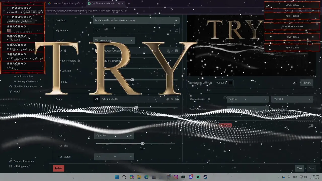Click the Font Size slider handle
Viewport: 322px width, 181px height.
point(143,144)
